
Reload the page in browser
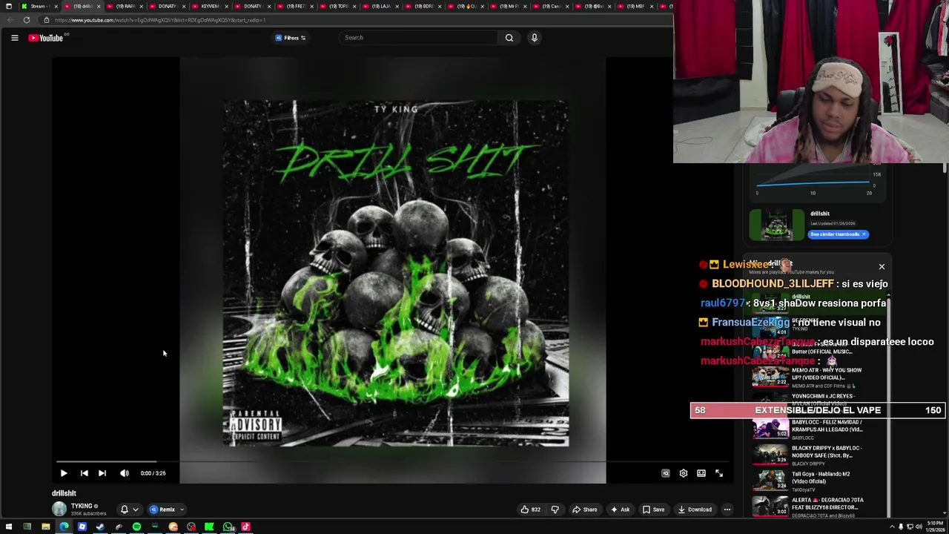click(27, 20)
